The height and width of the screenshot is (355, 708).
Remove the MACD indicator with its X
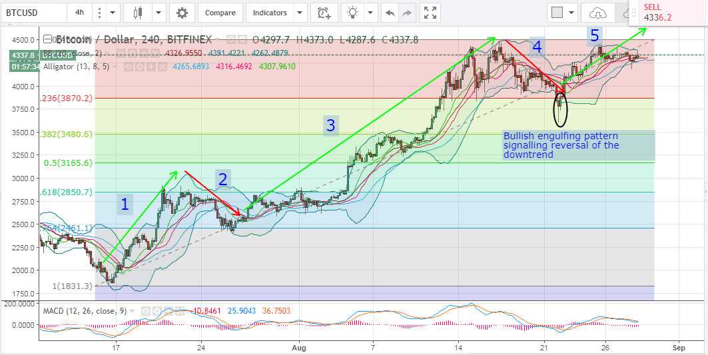(180, 311)
